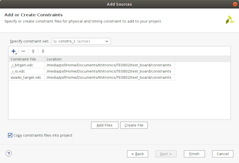Click the minus remove-file icon
Viewport: 239px width, 163px height.
pyautogui.click(x=23, y=51)
